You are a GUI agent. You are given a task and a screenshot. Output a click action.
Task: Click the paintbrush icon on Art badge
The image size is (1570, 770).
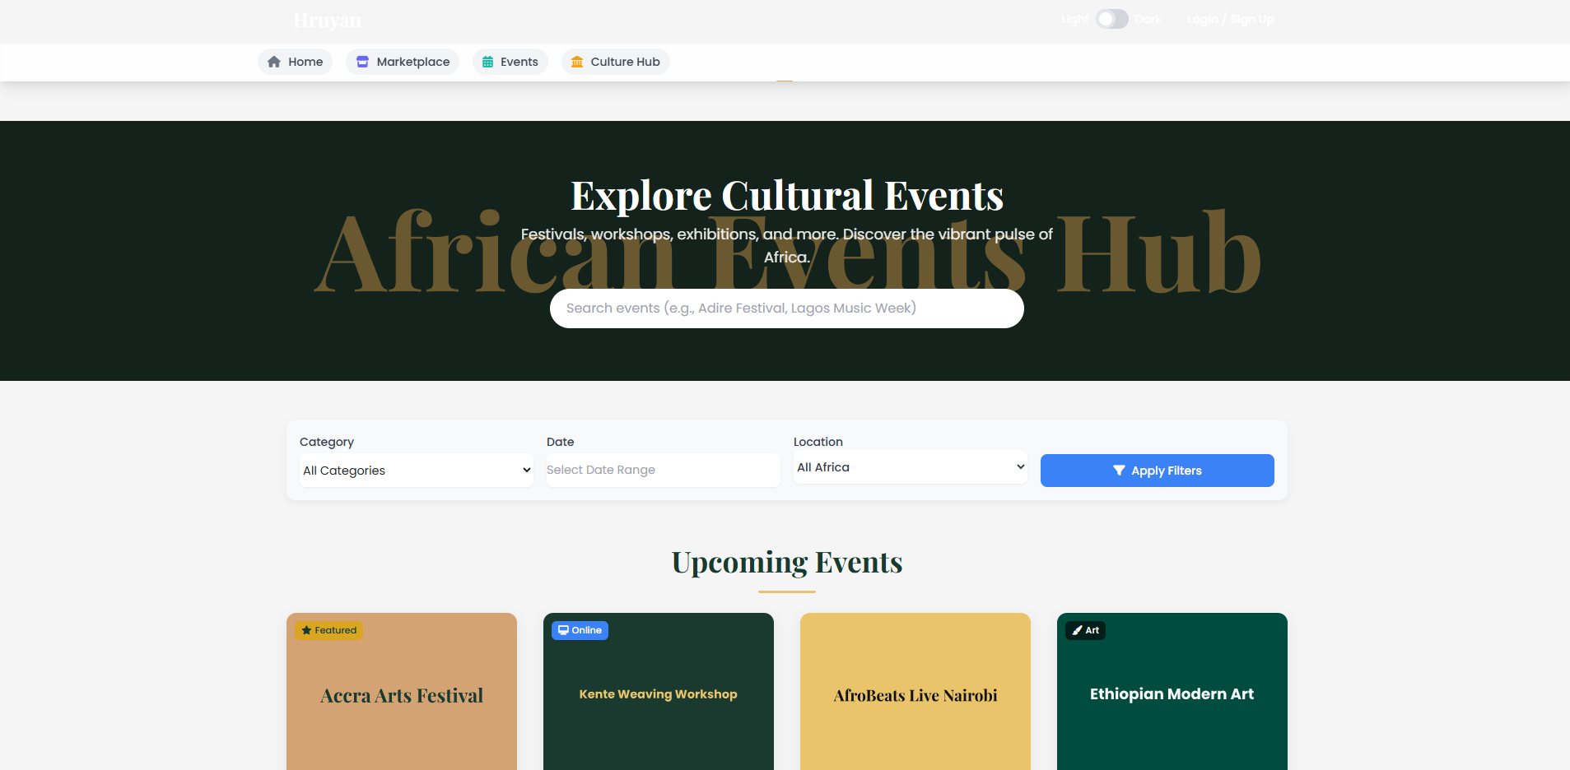coord(1077,630)
